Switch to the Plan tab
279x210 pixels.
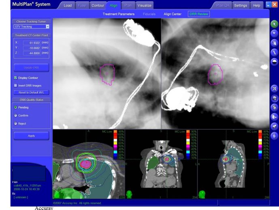click(128, 6)
